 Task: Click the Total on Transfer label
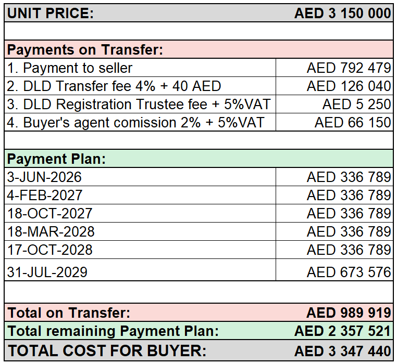coord(69,313)
